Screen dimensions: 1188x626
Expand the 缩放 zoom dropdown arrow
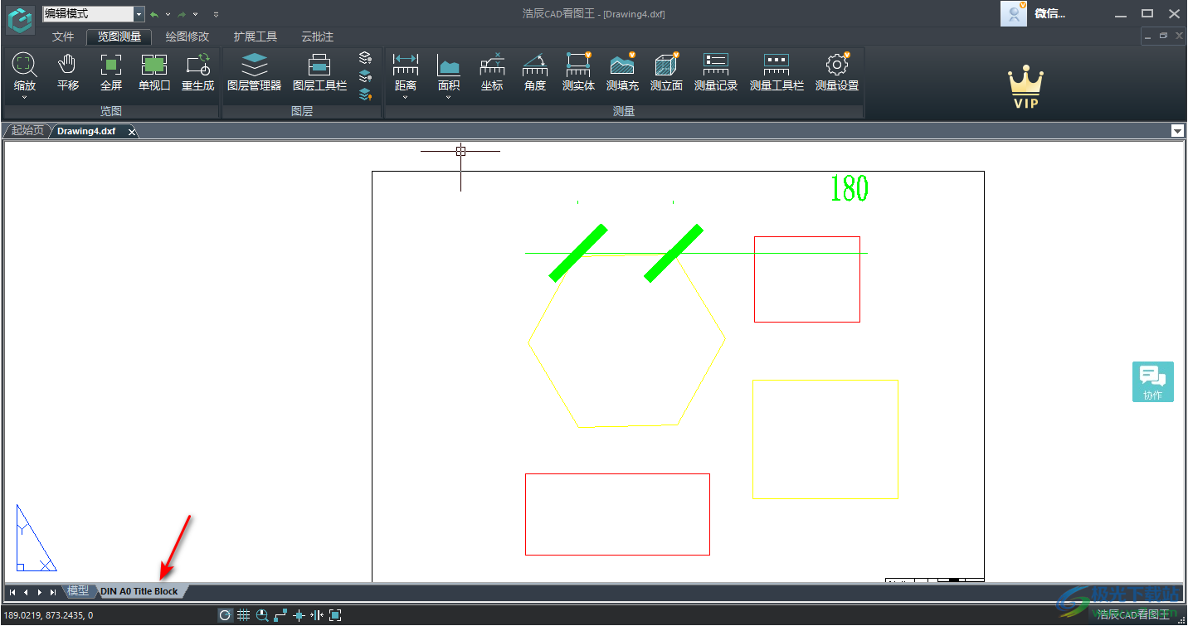point(24,98)
